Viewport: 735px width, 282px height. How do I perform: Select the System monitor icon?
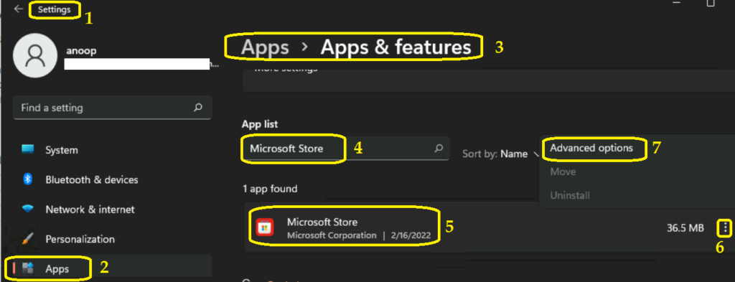click(x=28, y=150)
